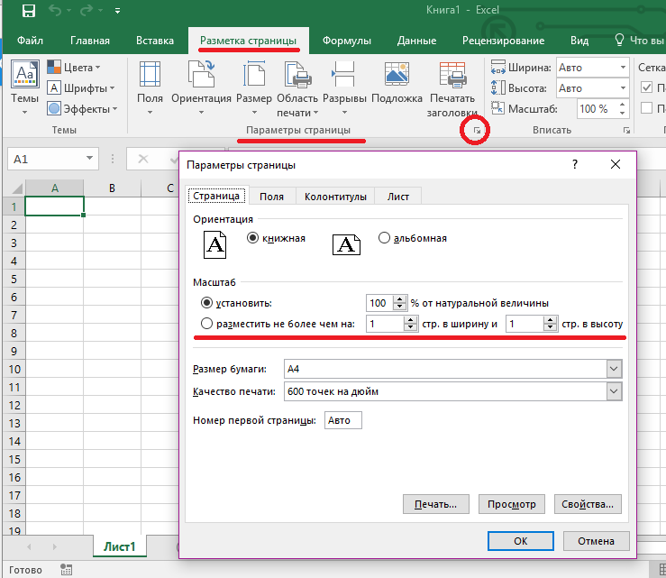
Task: Click the стр. в высоту spinner arrows
Action: 551,324
